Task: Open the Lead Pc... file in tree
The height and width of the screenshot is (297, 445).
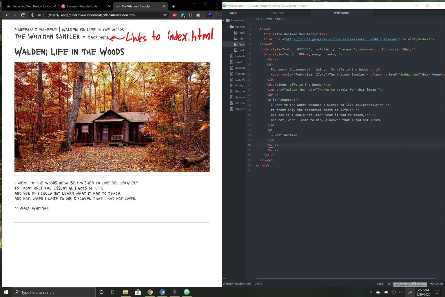Action: click(x=238, y=79)
